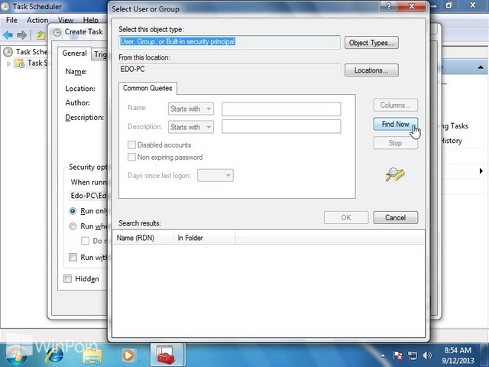Open the Object Types dialog
This screenshot has width=489, height=367.
pos(371,43)
